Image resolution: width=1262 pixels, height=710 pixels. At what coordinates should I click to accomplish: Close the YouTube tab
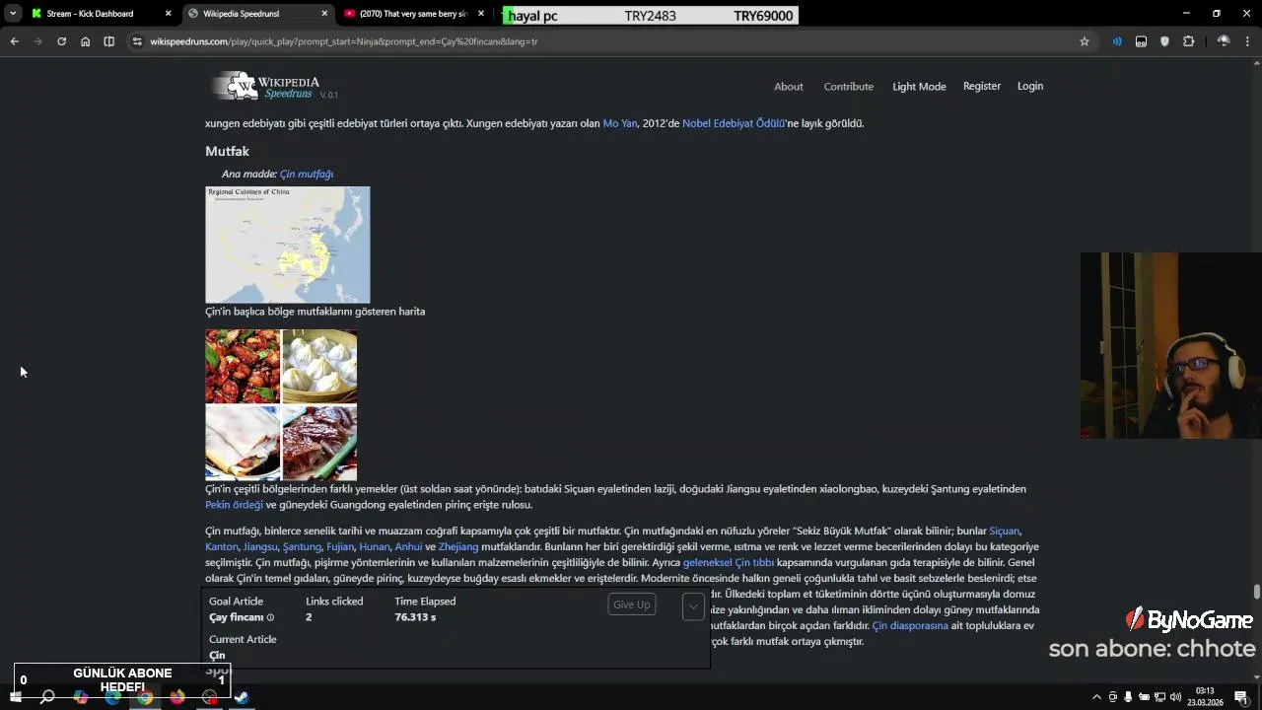pyautogui.click(x=481, y=14)
